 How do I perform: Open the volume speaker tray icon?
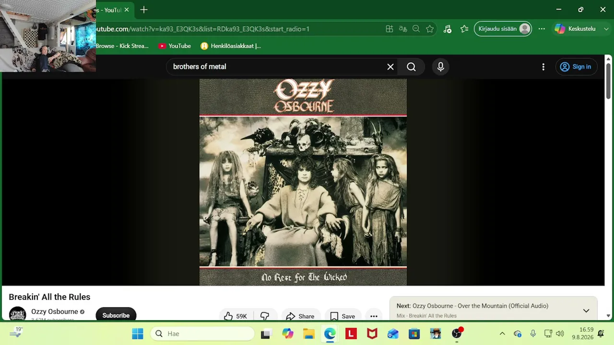pos(560,333)
